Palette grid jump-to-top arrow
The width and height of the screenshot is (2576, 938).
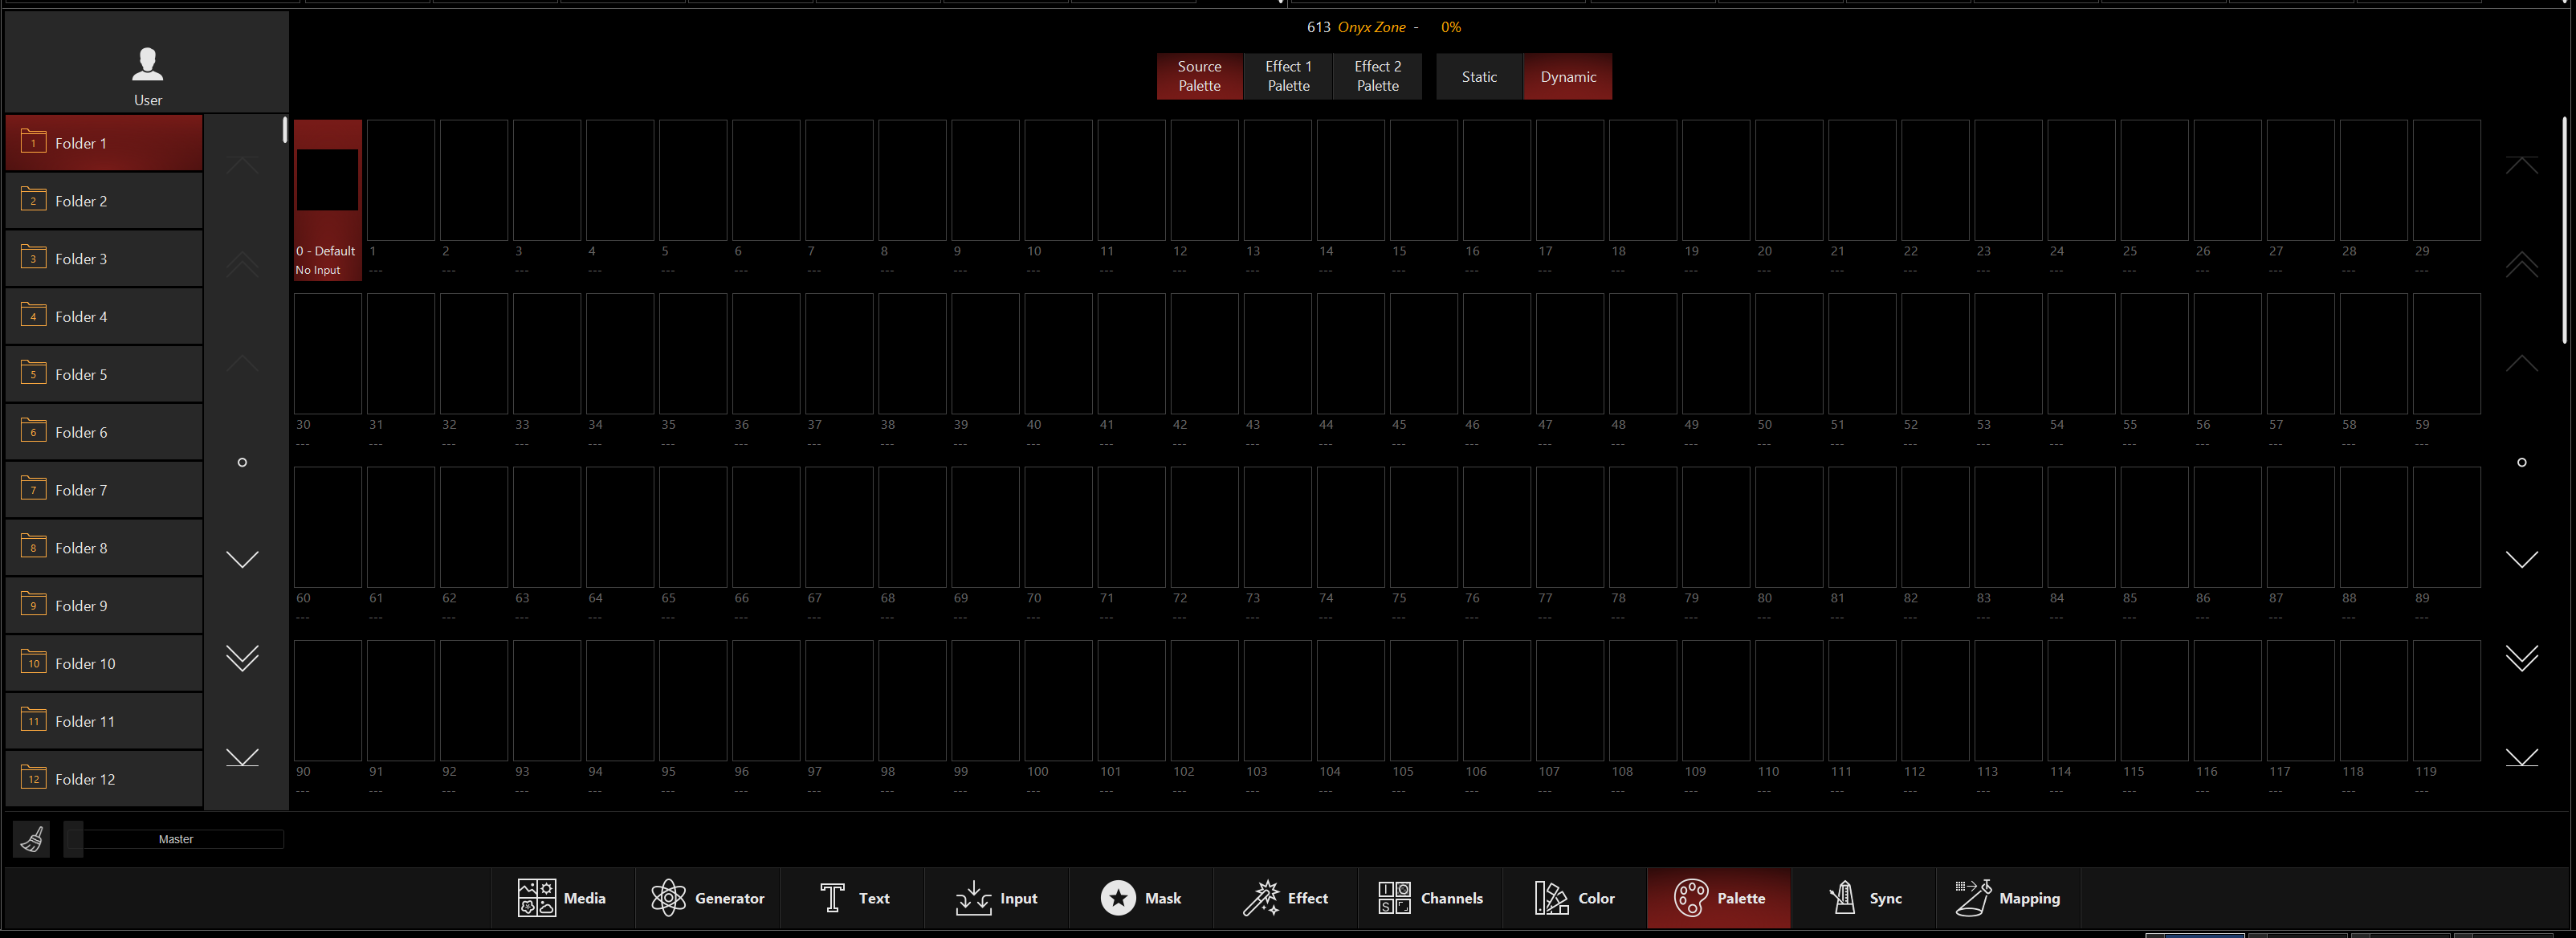click(x=2522, y=165)
